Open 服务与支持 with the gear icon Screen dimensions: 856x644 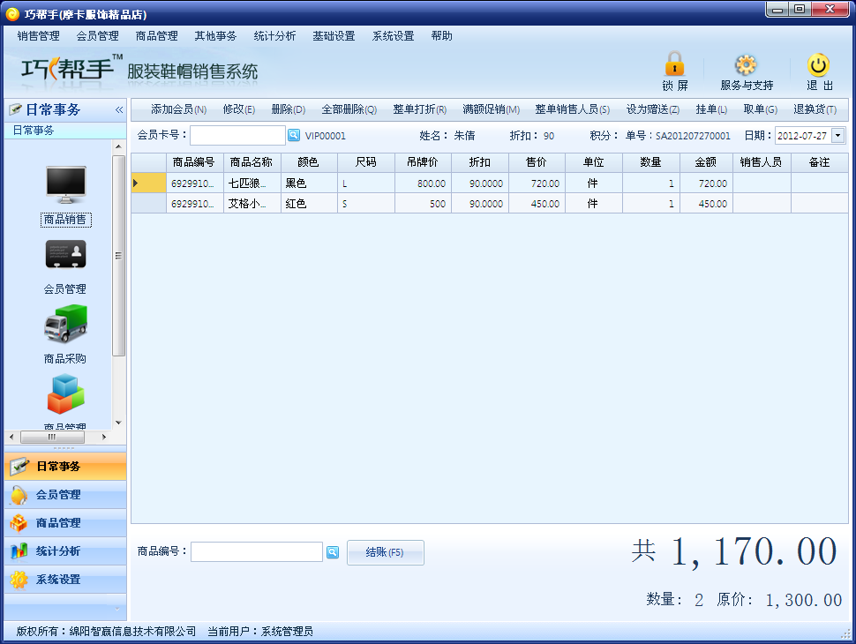[x=747, y=66]
